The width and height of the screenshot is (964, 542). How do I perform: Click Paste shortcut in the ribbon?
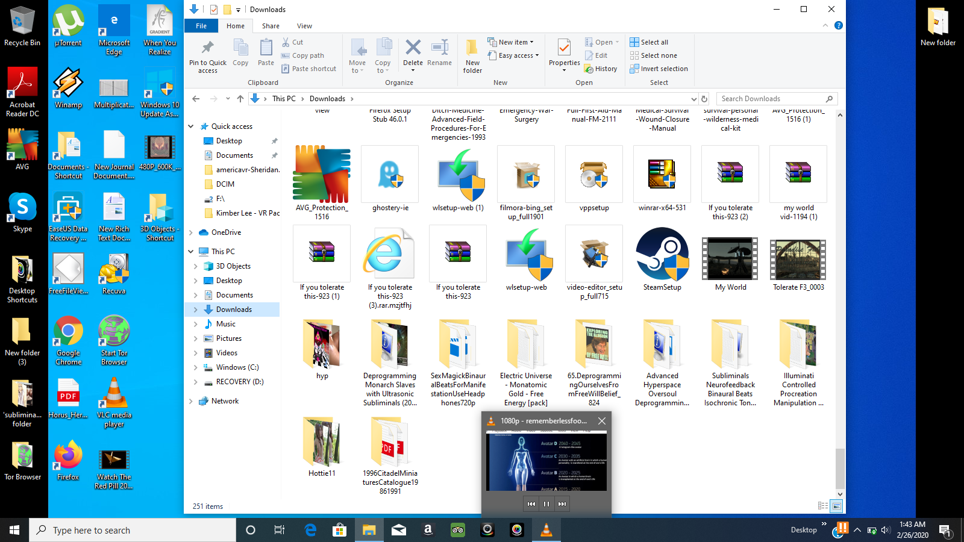(x=308, y=69)
